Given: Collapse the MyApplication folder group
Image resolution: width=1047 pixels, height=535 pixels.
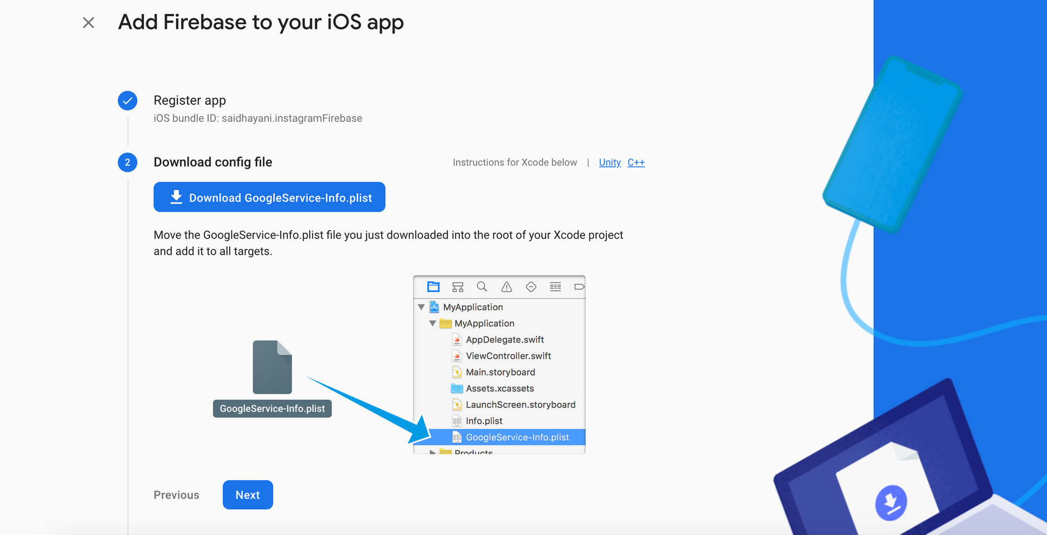Looking at the screenshot, I should [432, 323].
